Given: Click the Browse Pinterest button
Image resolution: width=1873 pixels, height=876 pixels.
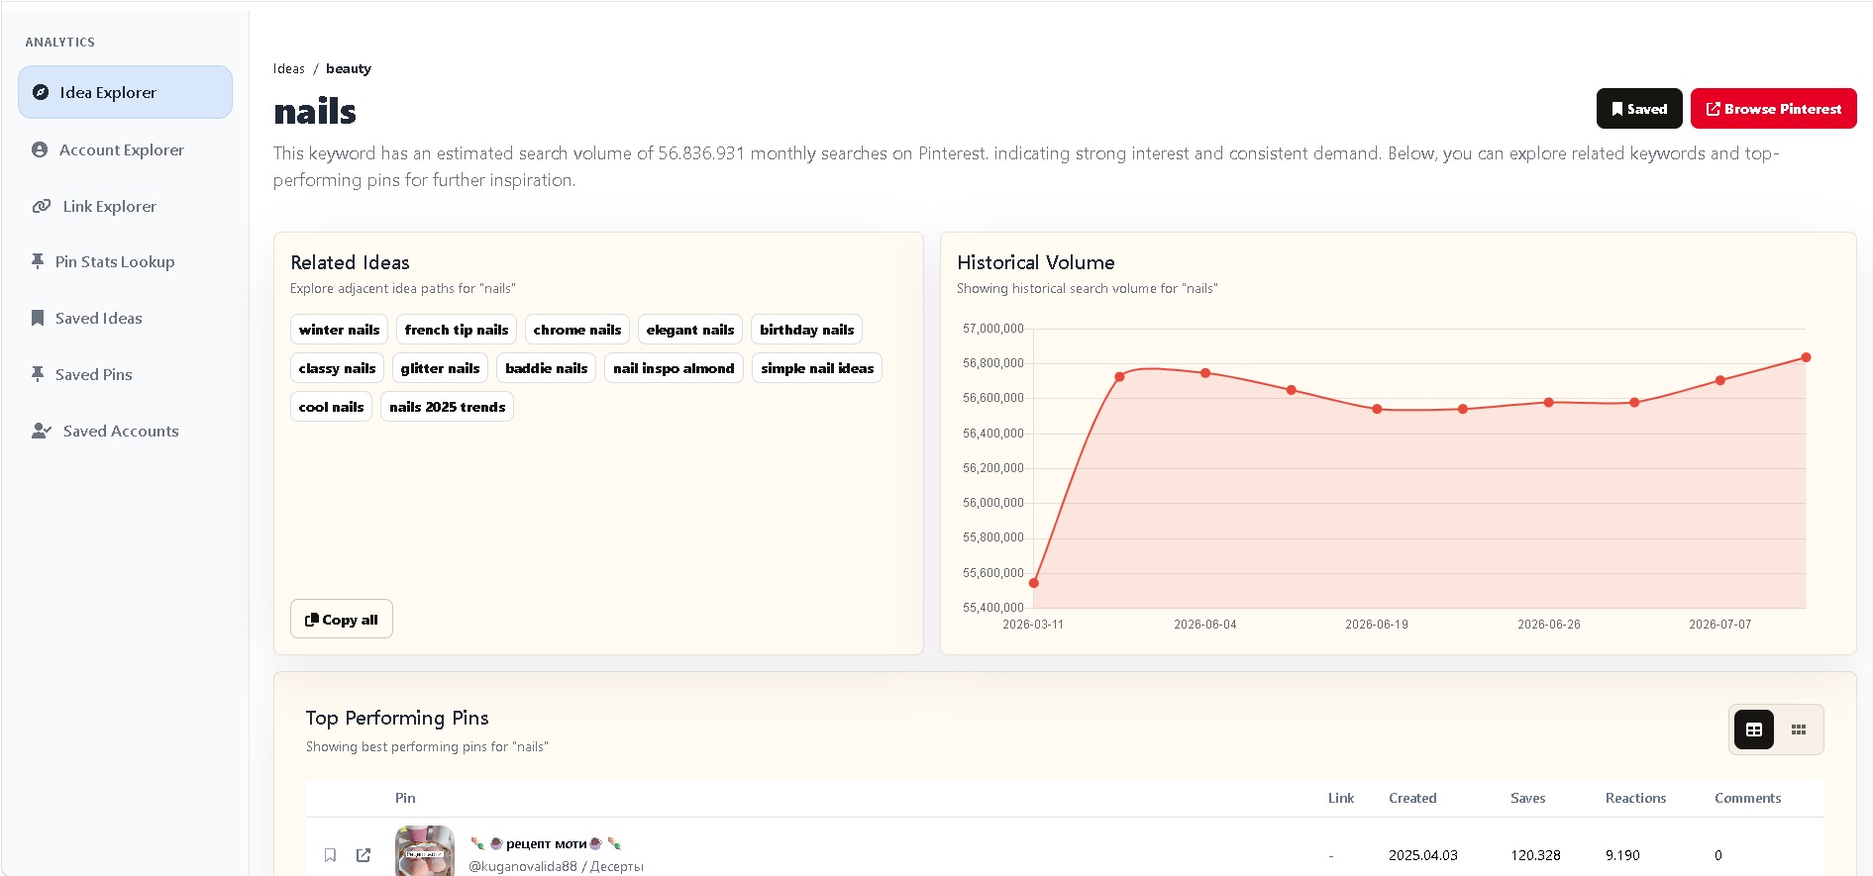Looking at the screenshot, I should tap(1773, 109).
